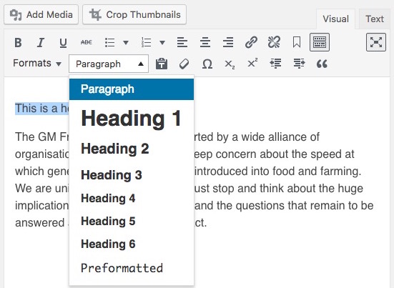Image resolution: width=394 pixels, height=288 pixels.
Task: Insert or edit a link
Action: [251, 42]
